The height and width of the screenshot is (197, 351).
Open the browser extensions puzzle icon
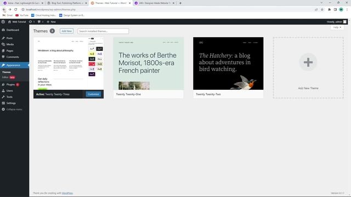coord(329,10)
